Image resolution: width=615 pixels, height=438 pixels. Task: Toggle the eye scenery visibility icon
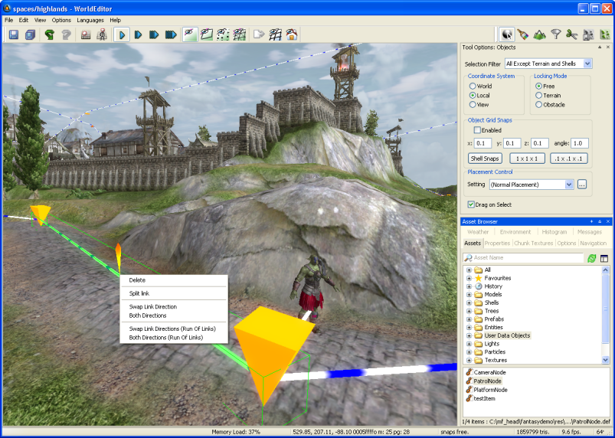pyautogui.click(x=190, y=35)
